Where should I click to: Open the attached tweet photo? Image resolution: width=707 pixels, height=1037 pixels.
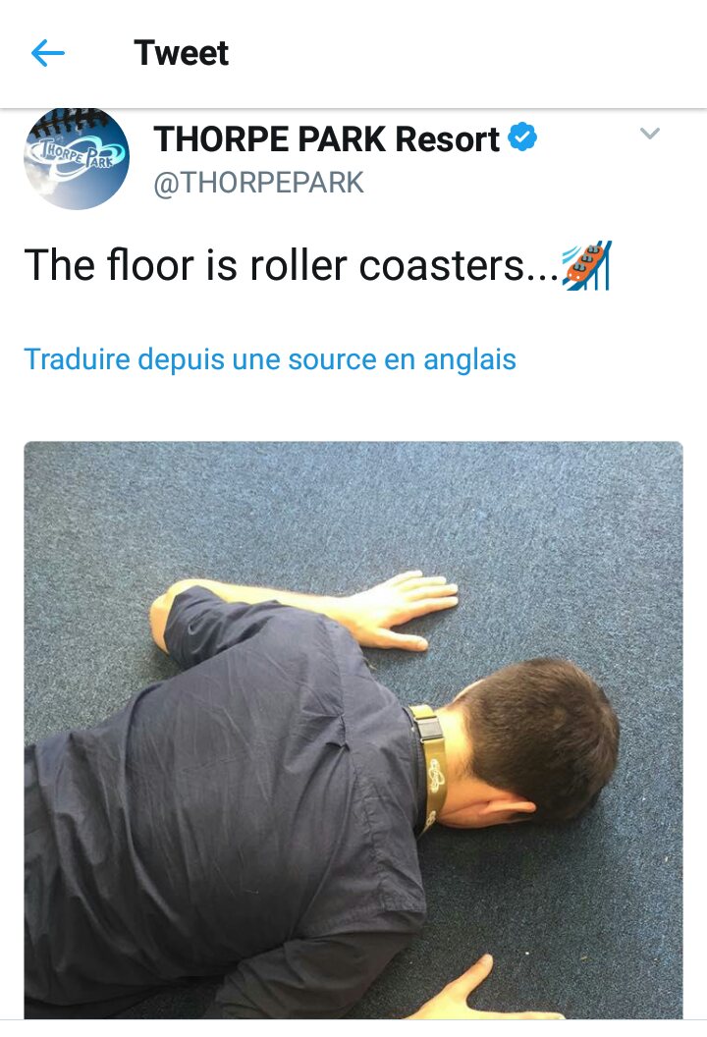tap(353, 731)
